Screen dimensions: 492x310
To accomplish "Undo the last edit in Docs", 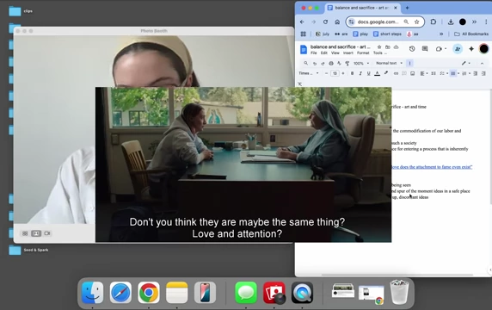I will pyautogui.click(x=315, y=63).
